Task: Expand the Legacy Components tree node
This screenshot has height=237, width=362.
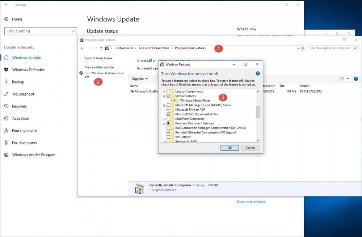Action: (x=164, y=92)
